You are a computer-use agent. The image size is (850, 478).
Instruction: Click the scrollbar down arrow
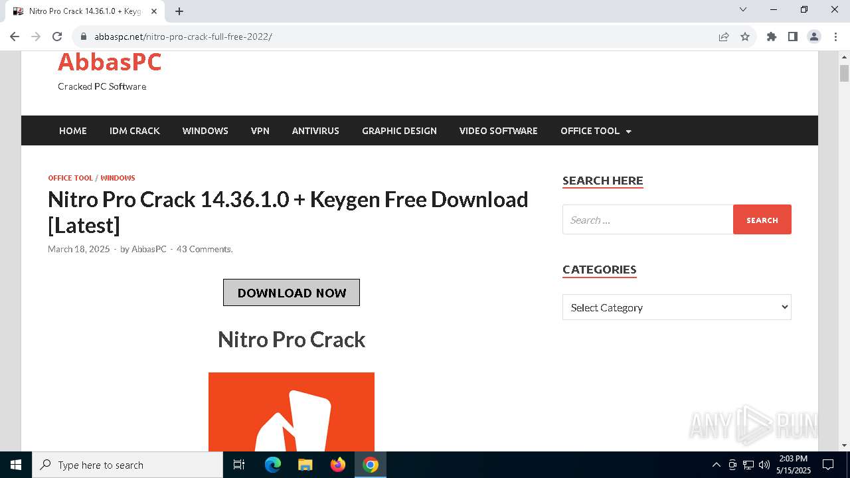(x=845, y=445)
